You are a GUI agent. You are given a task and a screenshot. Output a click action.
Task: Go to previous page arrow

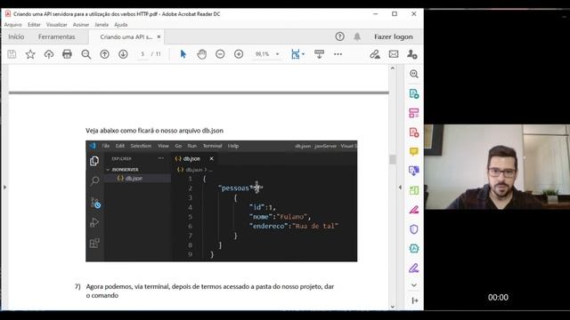[105, 54]
